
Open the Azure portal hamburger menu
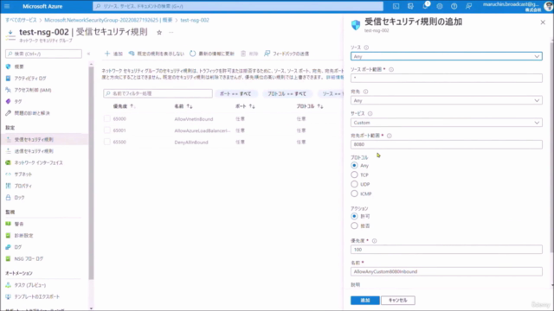pos(7,6)
